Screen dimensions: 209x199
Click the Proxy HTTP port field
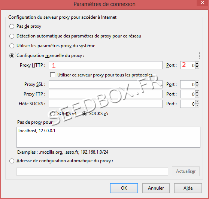(x=187, y=65)
